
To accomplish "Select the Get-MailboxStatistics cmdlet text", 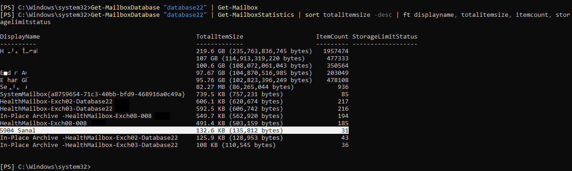I will click(x=256, y=15).
